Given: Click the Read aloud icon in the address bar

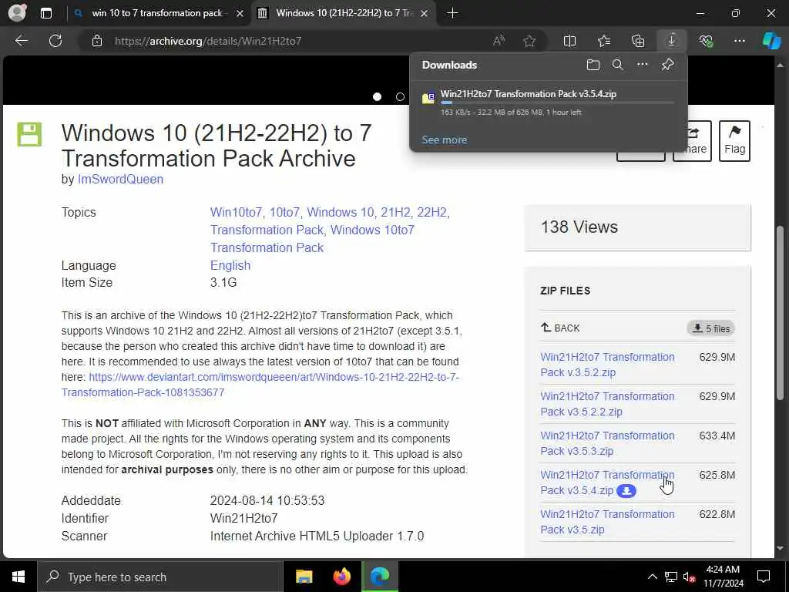Looking at the screenshot, I should click(x=499, y=41).
